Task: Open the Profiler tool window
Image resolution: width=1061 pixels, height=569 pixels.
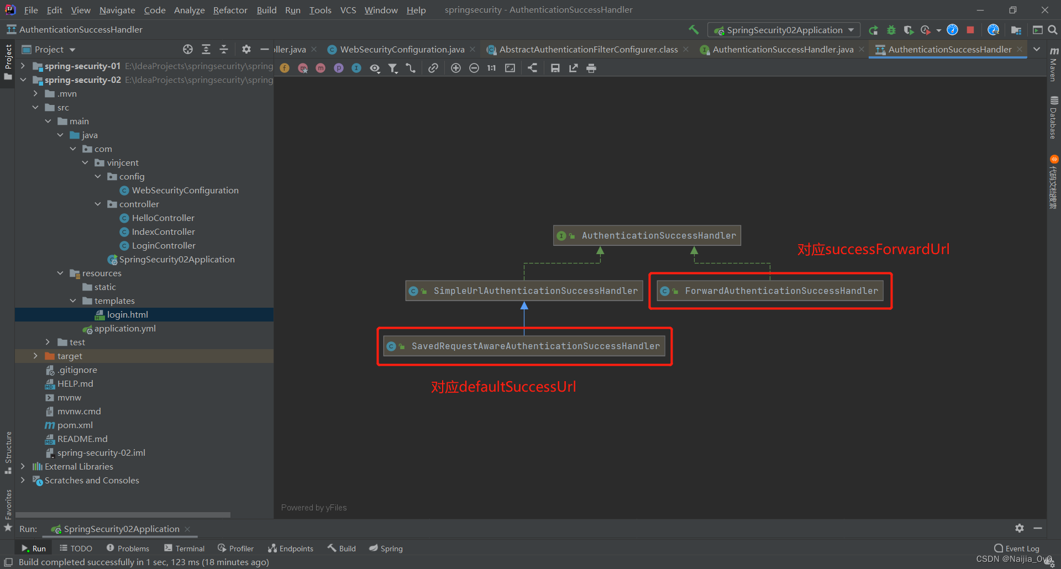Action: click(236, 548)
